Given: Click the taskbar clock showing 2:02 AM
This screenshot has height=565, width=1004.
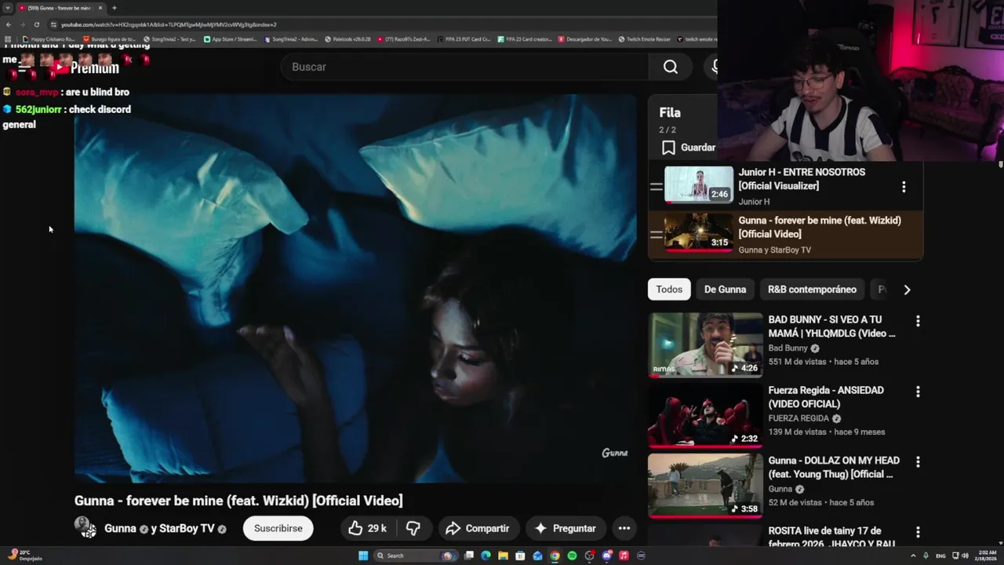Looking at the screenshot, I should click(986, 556).
